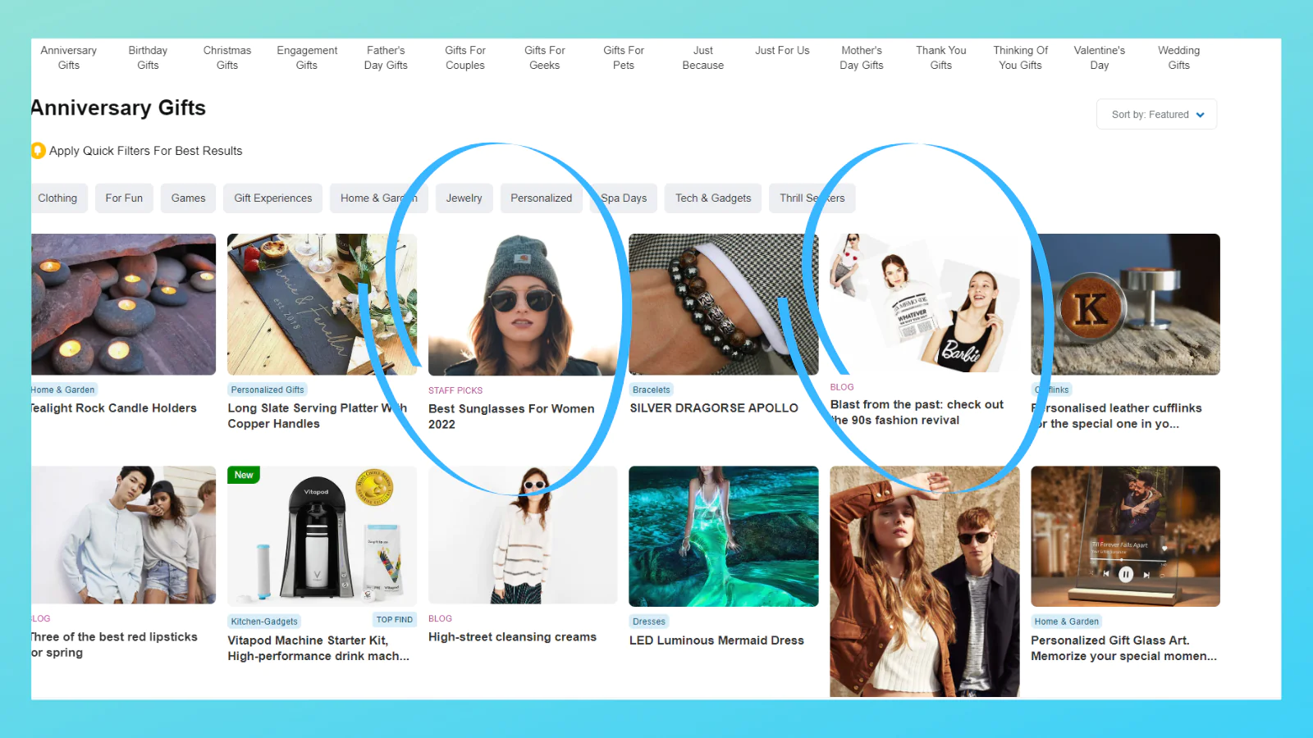Open the LED Luminous Mermaid Dress thumbnail
The width and height of the screenshot is (1313, 738).
pyautogui.click(x=723, y=536)
